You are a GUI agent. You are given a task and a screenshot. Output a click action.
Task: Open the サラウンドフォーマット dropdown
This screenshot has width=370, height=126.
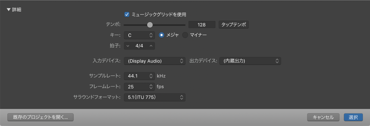click(154, 97)
